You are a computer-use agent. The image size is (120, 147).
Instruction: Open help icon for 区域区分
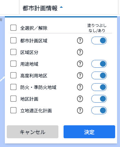coord(80,52)
